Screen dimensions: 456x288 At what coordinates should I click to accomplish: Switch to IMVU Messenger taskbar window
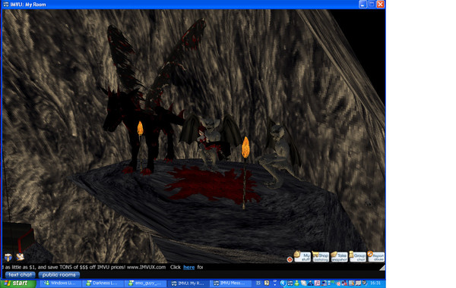click(x=230, y=283)
